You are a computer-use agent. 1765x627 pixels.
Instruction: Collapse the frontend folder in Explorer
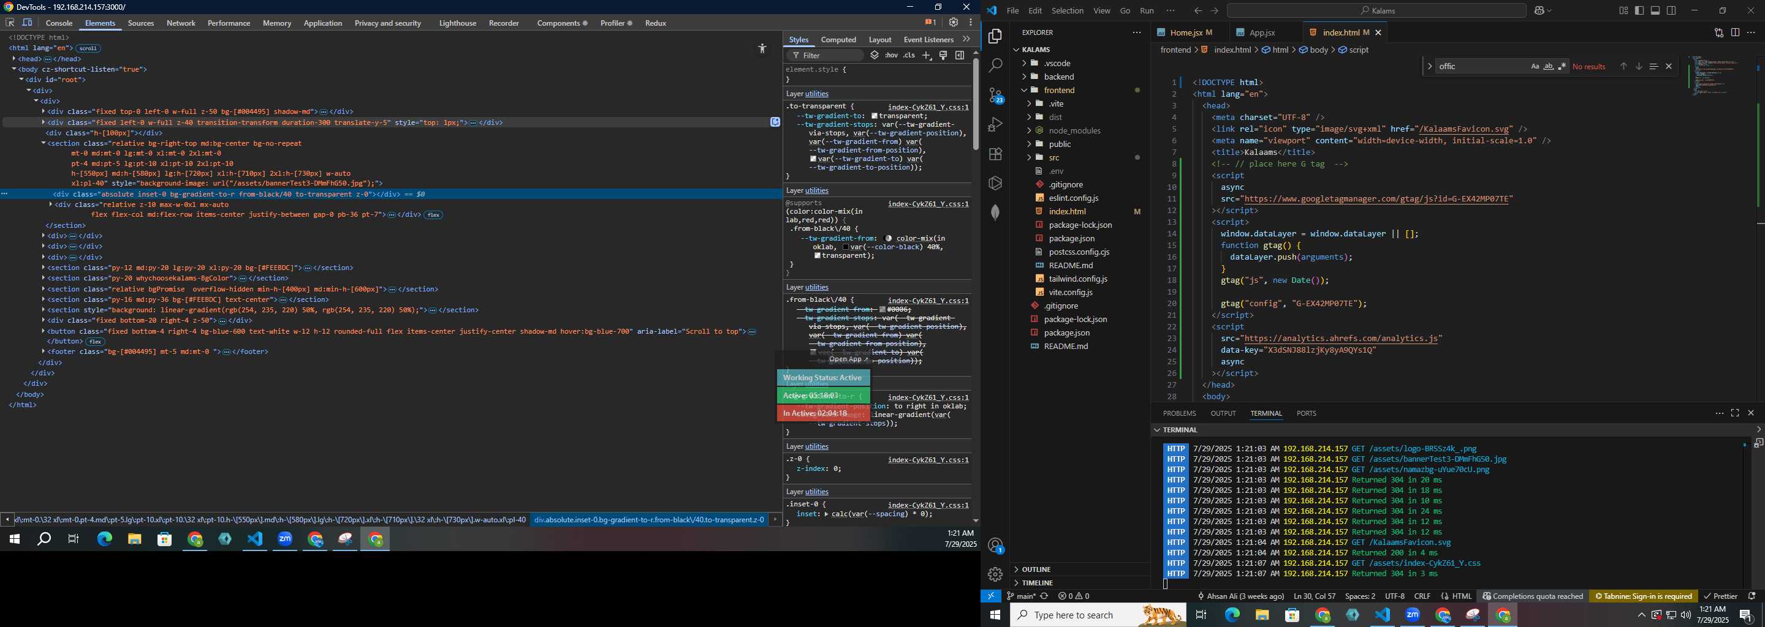click(x=1059, y=91)
